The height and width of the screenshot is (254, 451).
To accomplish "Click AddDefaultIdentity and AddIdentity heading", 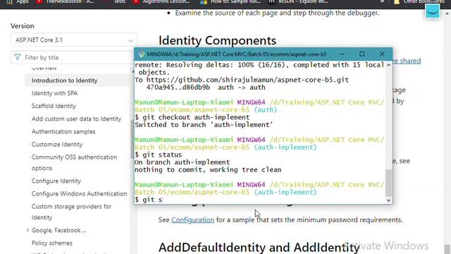I will [259, 247].
